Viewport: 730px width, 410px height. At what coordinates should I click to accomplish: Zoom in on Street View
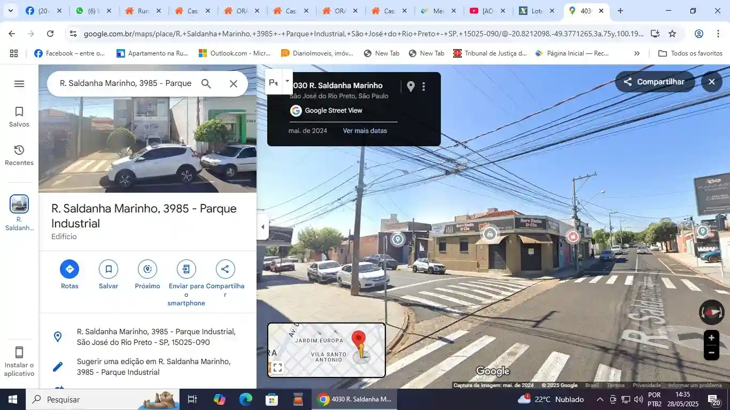711,338
